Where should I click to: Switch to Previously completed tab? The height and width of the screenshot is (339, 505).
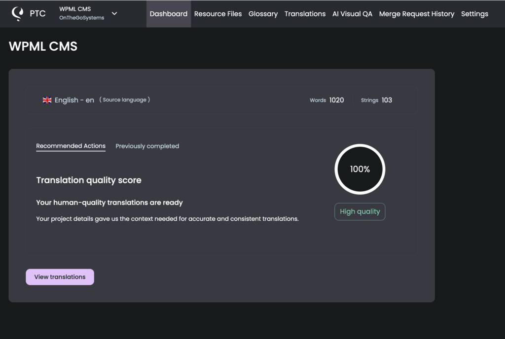[x=147, y=146]
